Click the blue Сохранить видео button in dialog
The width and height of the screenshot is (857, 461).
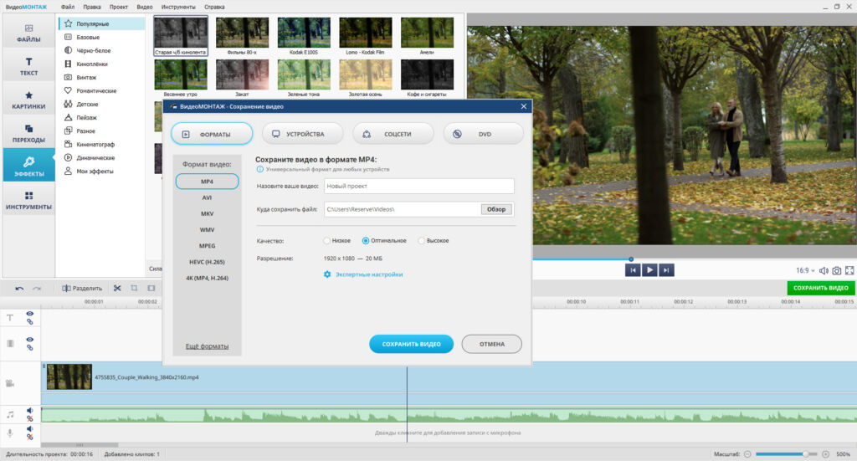click(x=411, y=344)
